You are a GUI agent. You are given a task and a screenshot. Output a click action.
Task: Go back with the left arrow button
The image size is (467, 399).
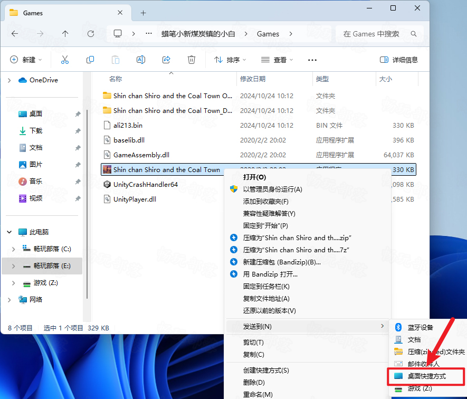(15, 34)
